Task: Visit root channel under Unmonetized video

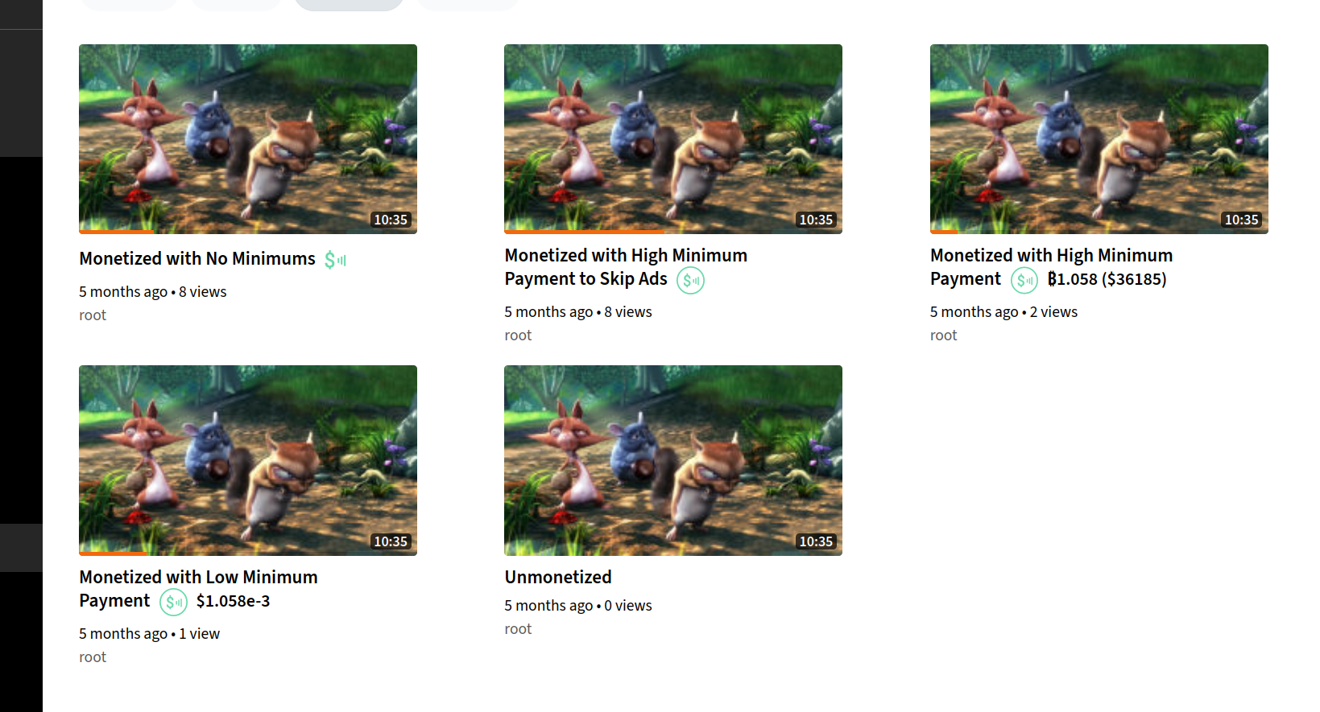Action: (x=518, y=629)
